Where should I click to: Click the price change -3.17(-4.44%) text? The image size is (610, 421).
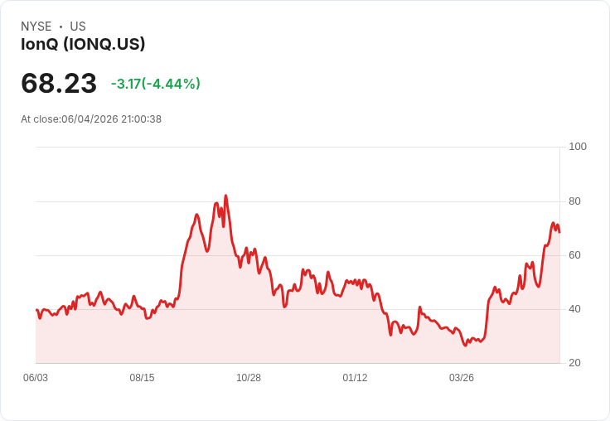(156, 84)
